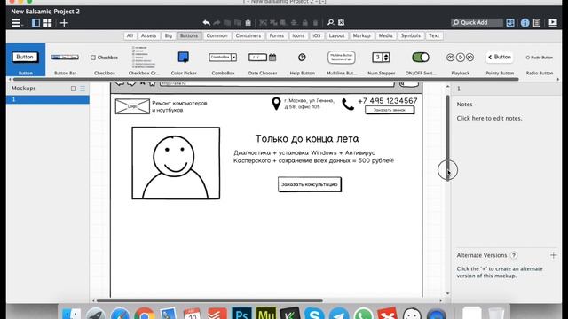Screen dimensions: 568x319
Task: Enter full screen presentation mode
Action: tap(553, 23)
